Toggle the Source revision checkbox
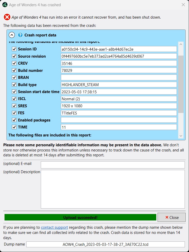 pyautogui.click(x=14, y=56)
